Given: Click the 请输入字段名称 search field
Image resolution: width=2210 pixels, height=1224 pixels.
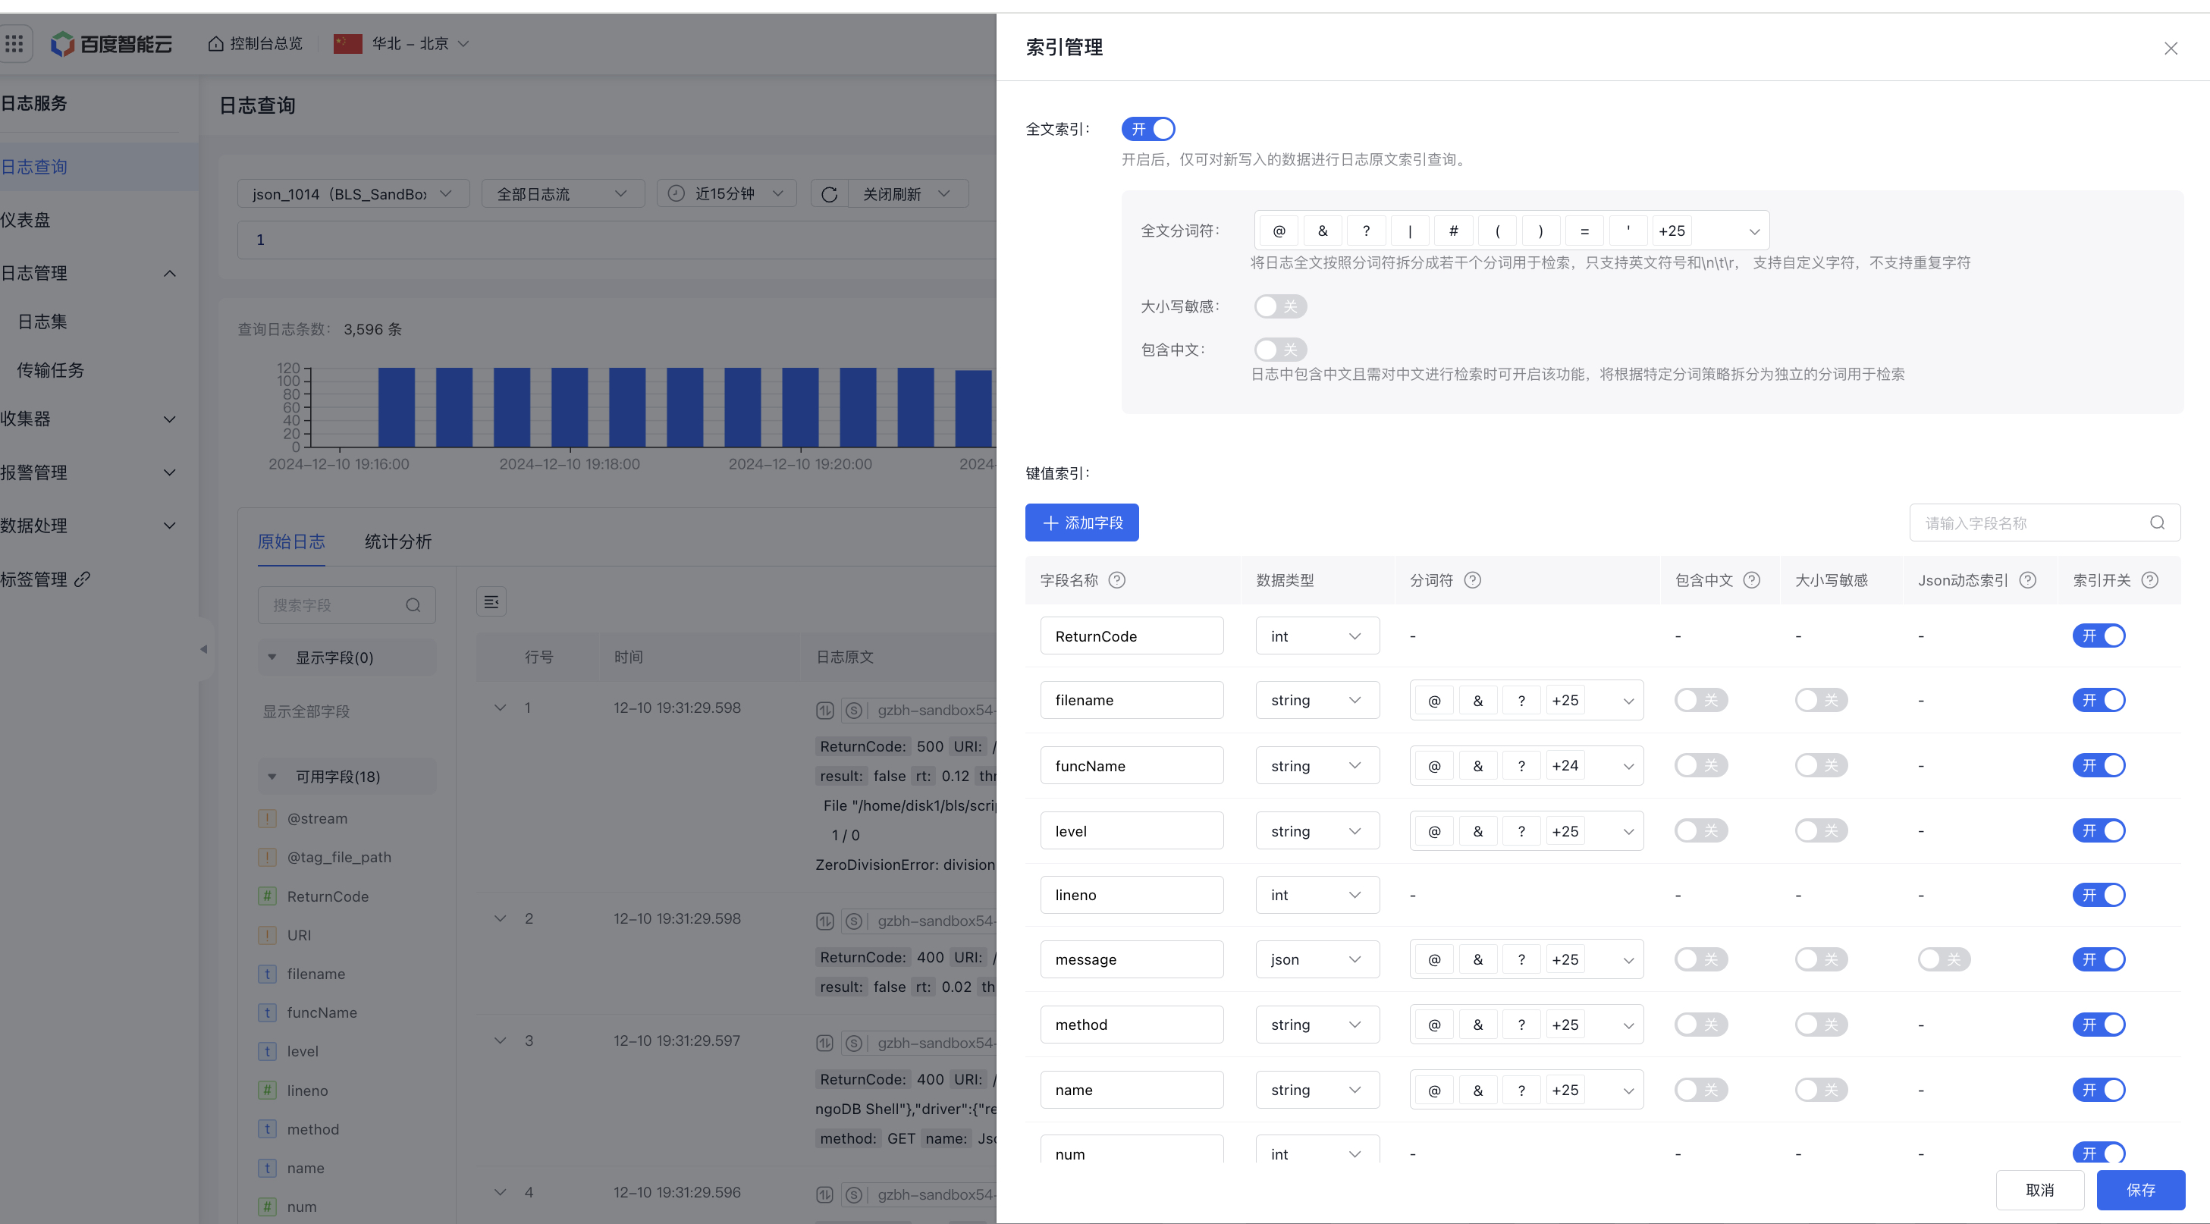Looking at the screenshot, I should tap(2045, 523).
